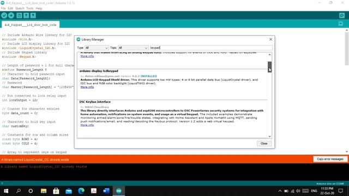Open Mail app from taskbar
Image resolution: width=349 pixels, height=196 pixels.
point(69,191)
